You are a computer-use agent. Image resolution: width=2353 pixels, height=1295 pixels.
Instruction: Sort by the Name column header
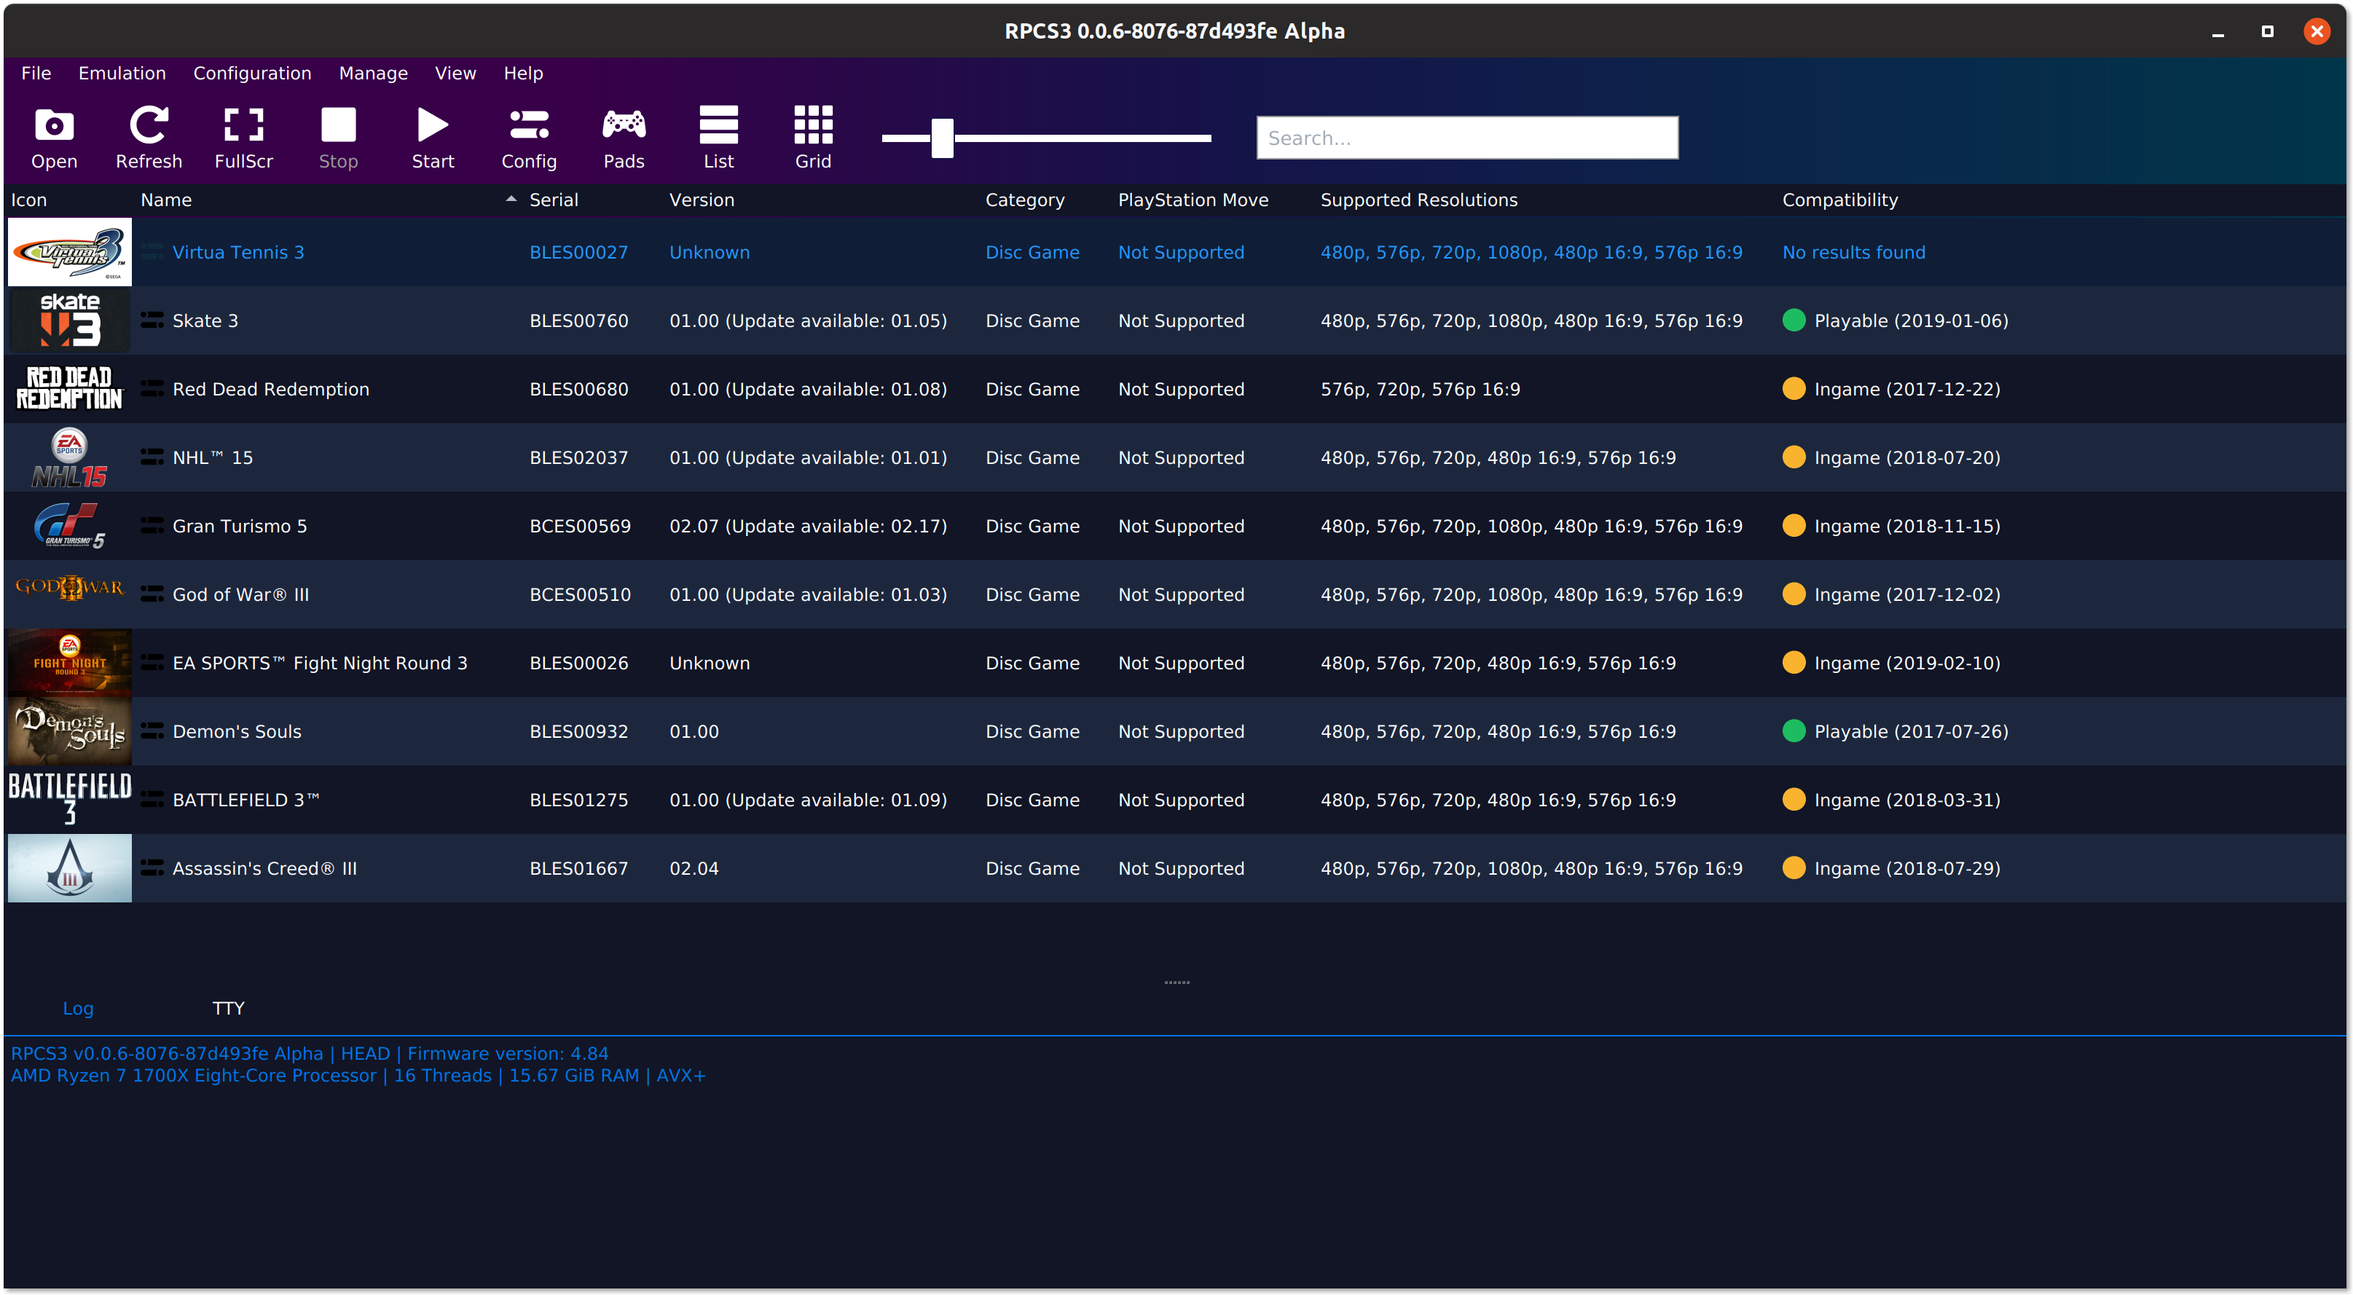click(x=166, y=200)
